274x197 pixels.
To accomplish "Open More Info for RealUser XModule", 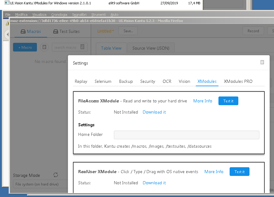I will click(214, 172).
